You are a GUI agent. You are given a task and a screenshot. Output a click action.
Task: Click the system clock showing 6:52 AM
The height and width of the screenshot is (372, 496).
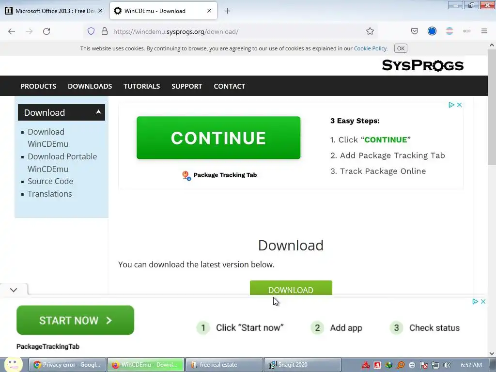[x=471, y=365]
